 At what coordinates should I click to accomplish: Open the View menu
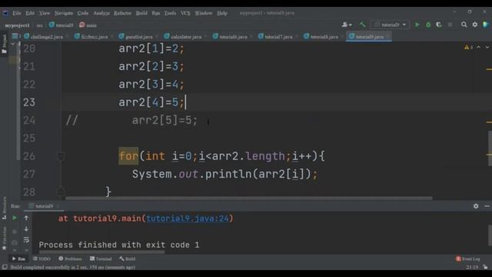[x=45, y=13]
